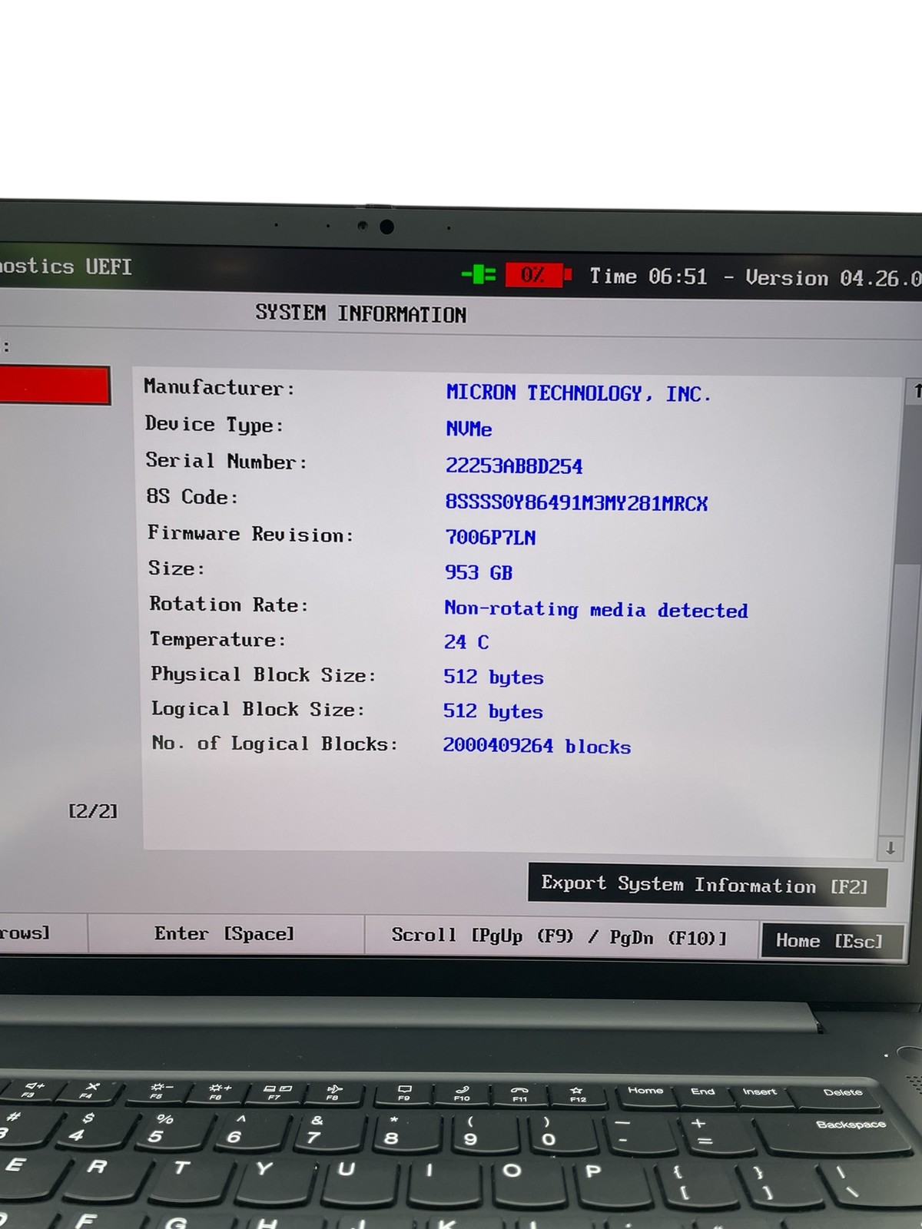Click the Home [Esc] button

[831, 941]
